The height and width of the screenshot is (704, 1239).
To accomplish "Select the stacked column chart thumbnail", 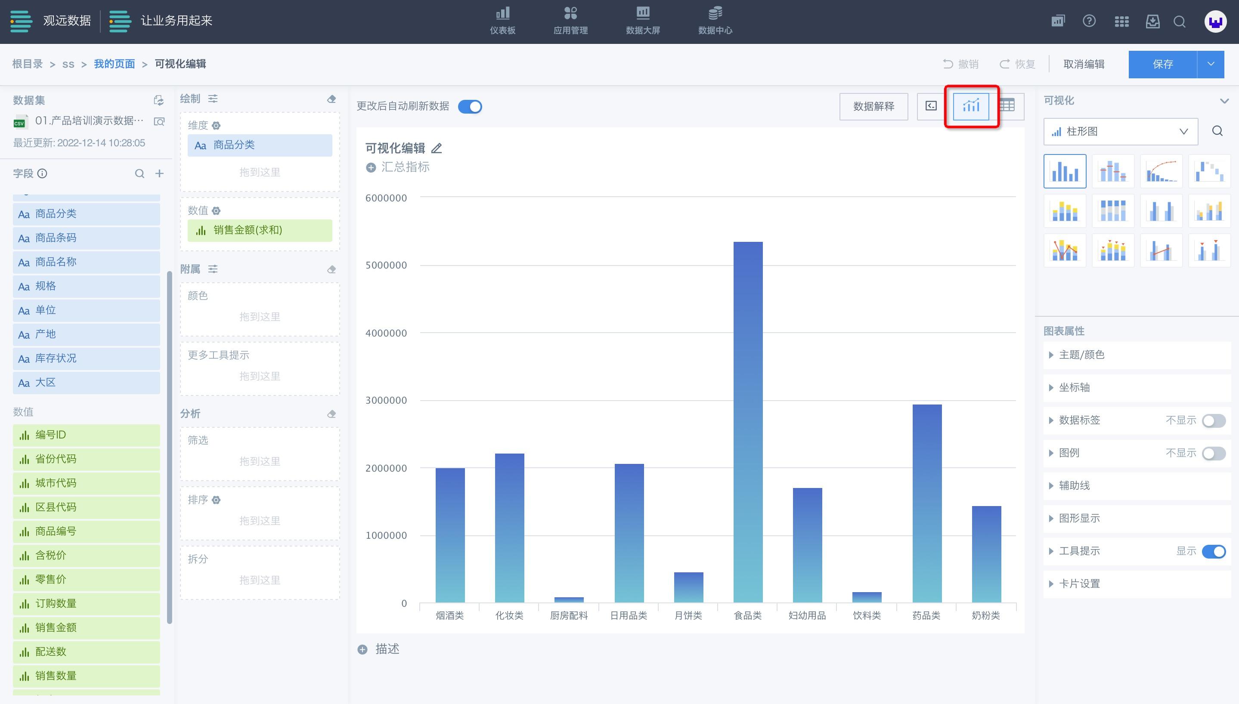I will pos(1065,211).
